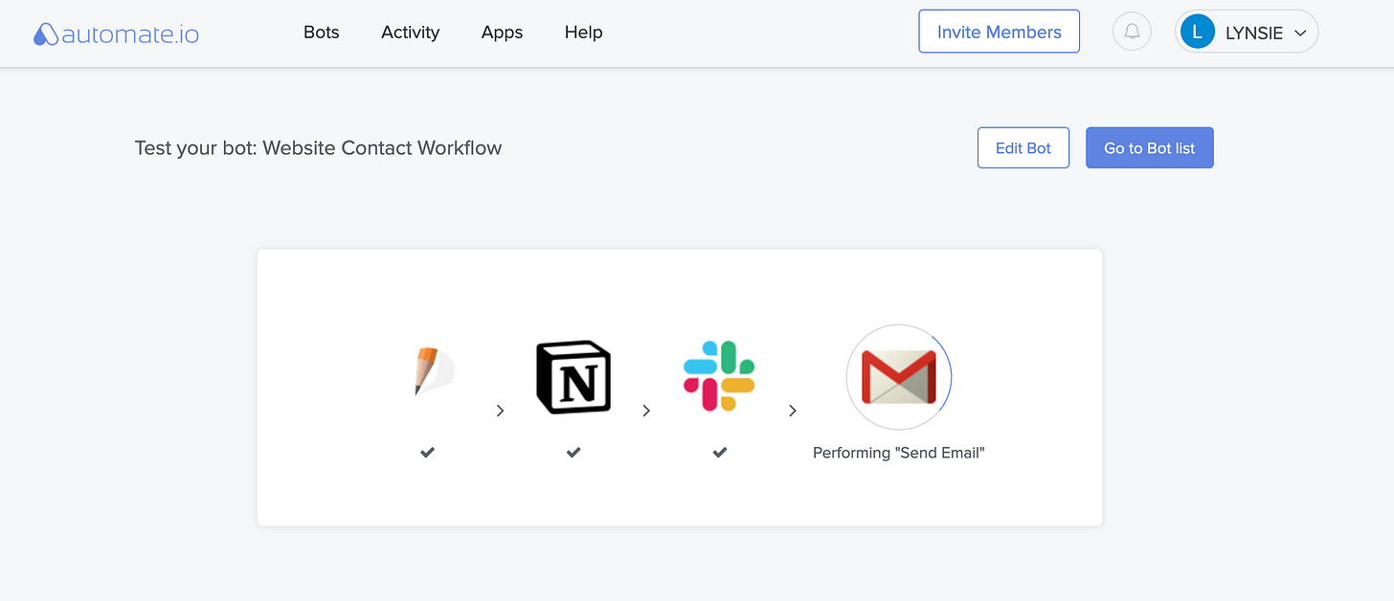Open the notifications bell
Image resolution: width=1394 pixels, height=601 pixels.
pyautogui.click(x=1132, y=32)
